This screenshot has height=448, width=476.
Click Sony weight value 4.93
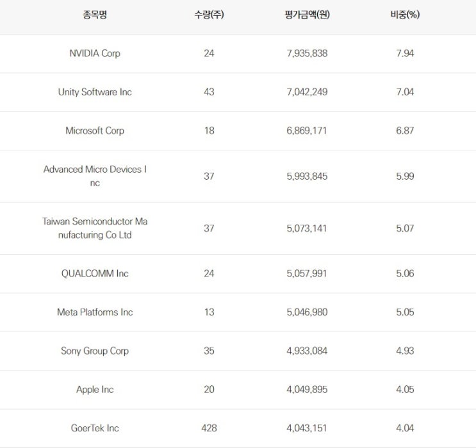(405, 351)
